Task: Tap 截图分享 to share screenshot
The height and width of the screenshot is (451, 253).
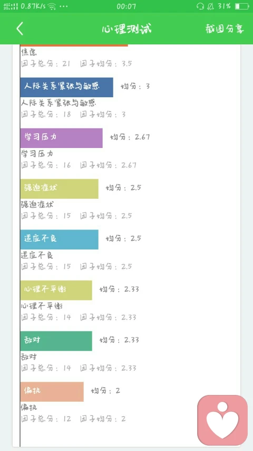Action: point(225,29)
